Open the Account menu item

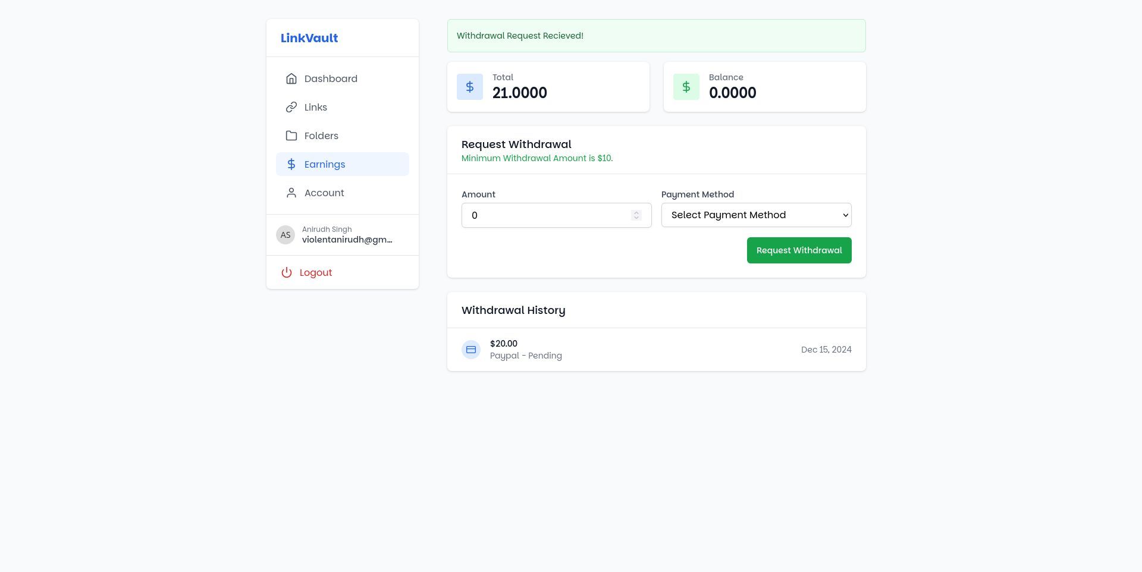click(x=324, y=193)
